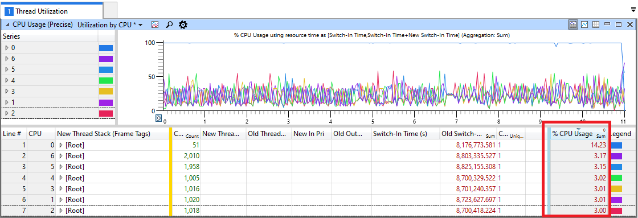Image resolution: width=638 pixels, height=218 pixels.
Task: Click the Series header in the legend pane
Action: (x=49, y=36)
